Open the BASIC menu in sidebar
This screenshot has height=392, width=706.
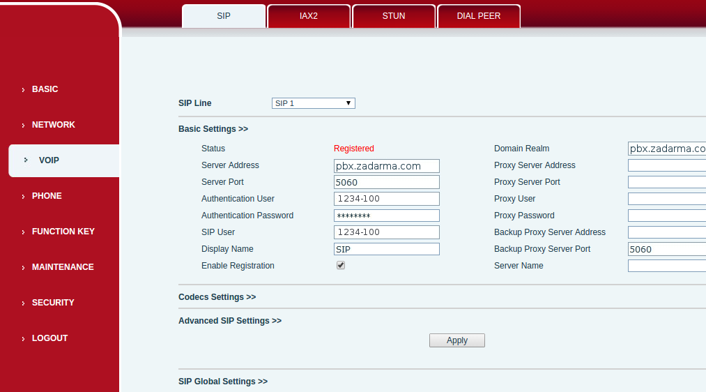tap(45, 89)
